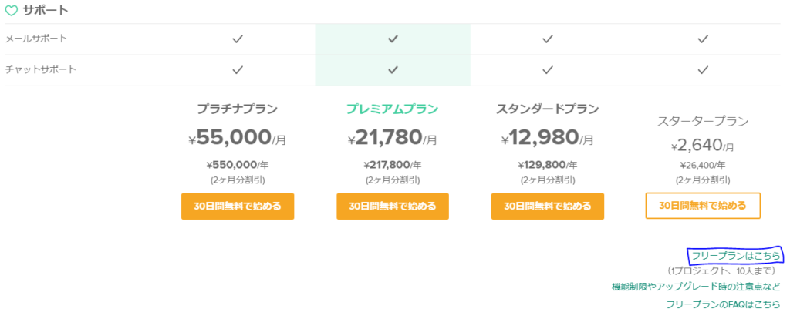The image size is (790, 319).
Task: Click checkmark for チャットサポート under スタータープラン
Action: click(703, 70)
